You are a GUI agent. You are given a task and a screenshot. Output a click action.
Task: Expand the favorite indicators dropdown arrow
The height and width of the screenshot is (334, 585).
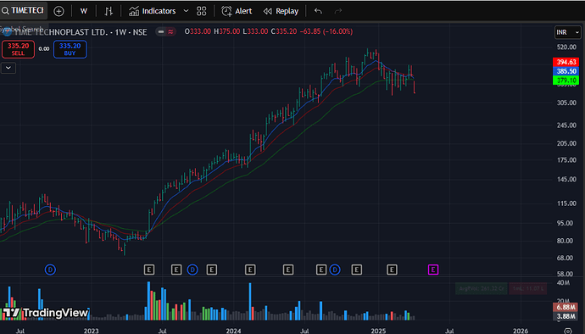coord(186,11)
